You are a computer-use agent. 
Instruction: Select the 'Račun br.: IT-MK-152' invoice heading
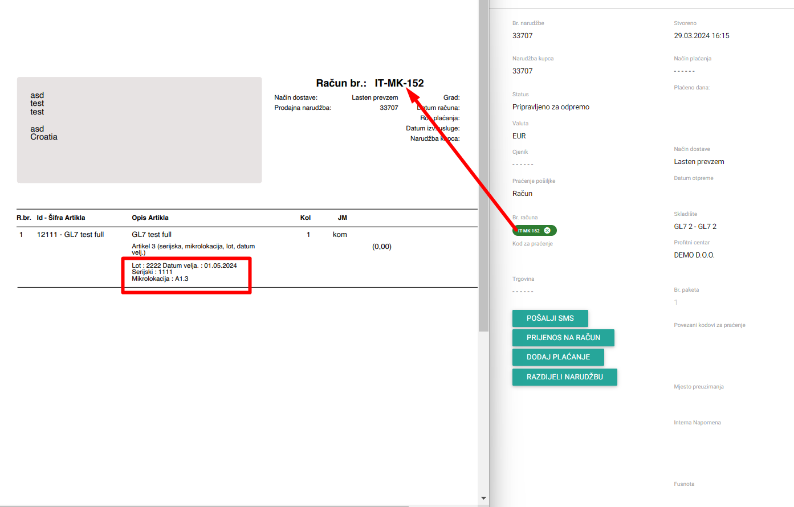tap(370, 83)
